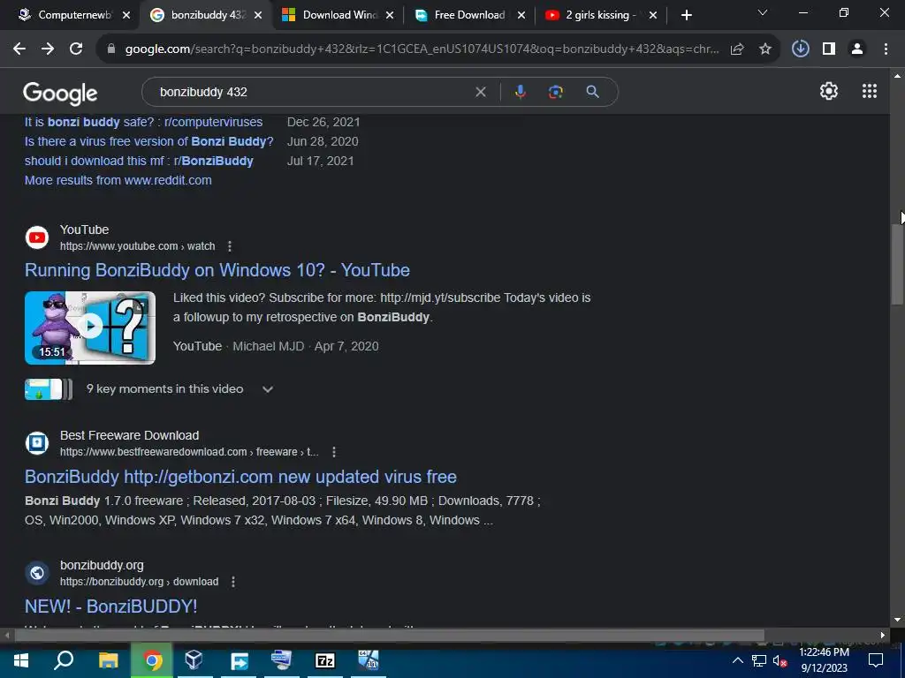The width and height of the screenshot is (905, 678).
Task: Open BonziBuddy getbonzi.com virus free result
Action: (240, 478)
